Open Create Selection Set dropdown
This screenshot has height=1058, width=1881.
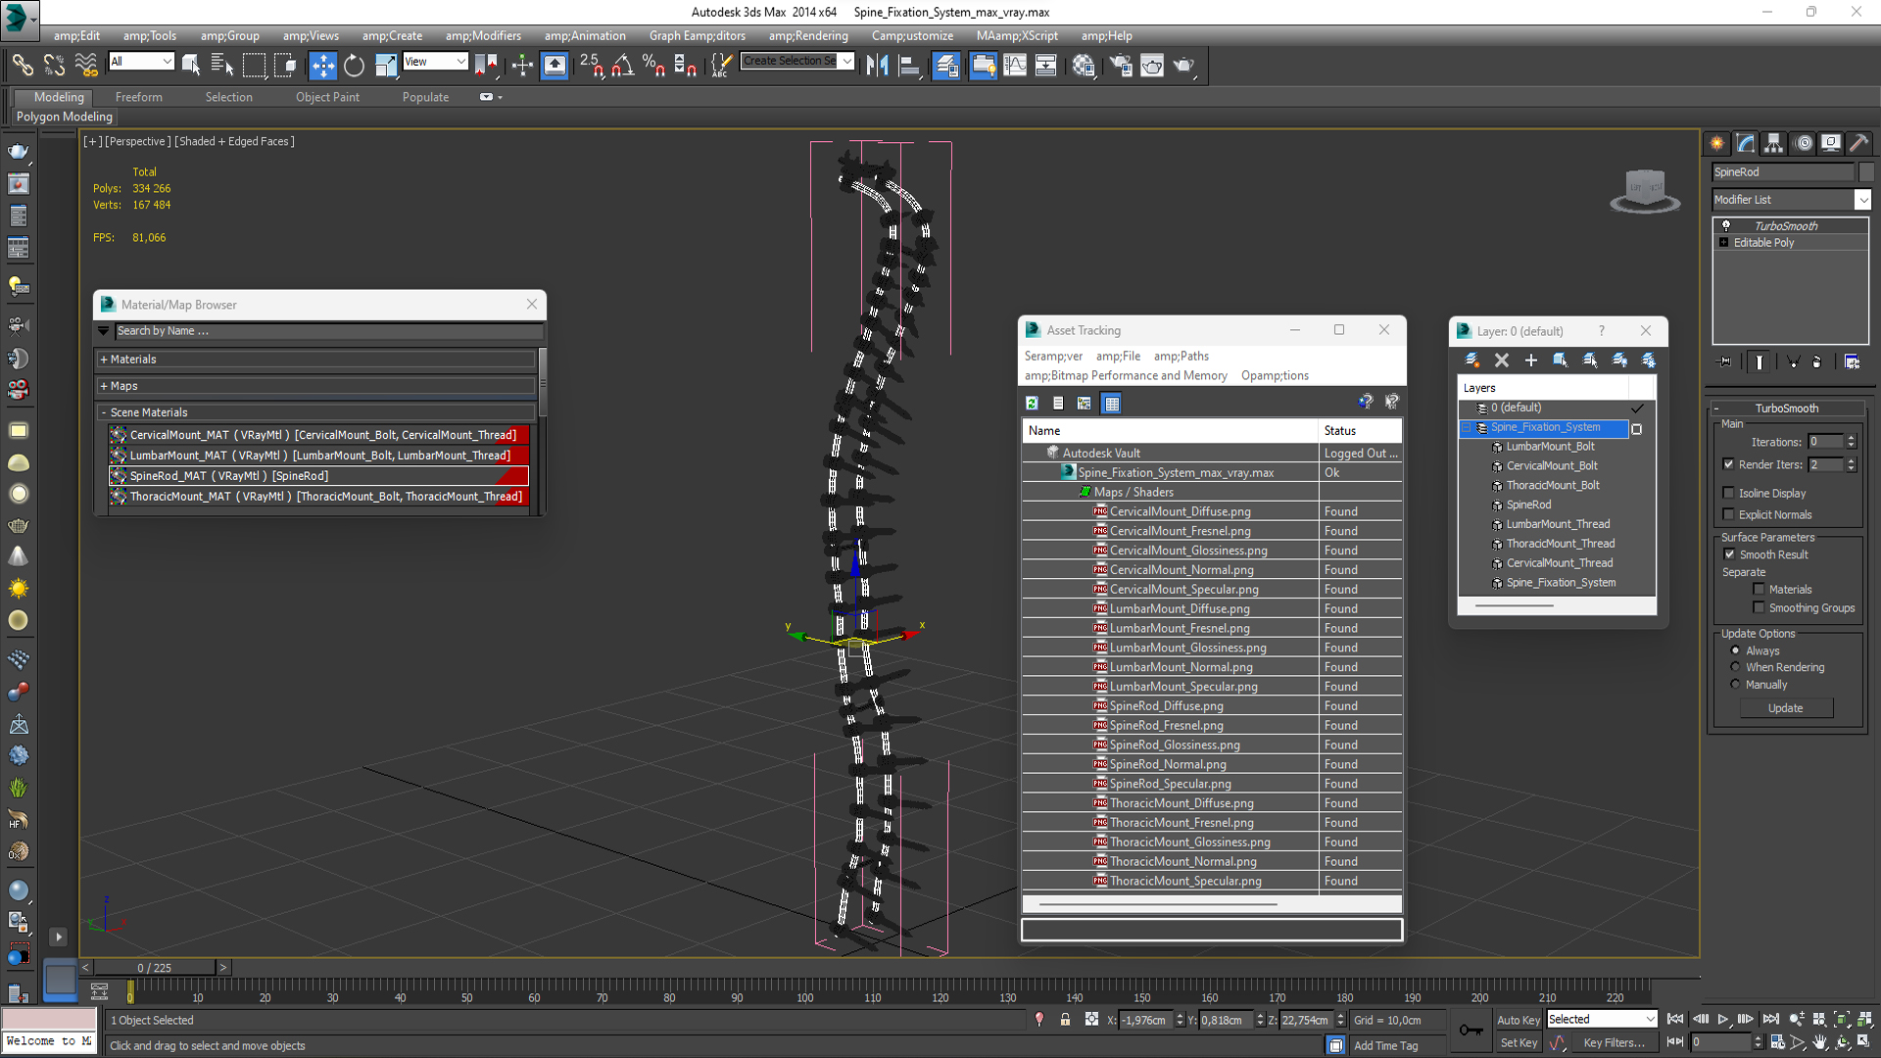click(x=846, y=61)
